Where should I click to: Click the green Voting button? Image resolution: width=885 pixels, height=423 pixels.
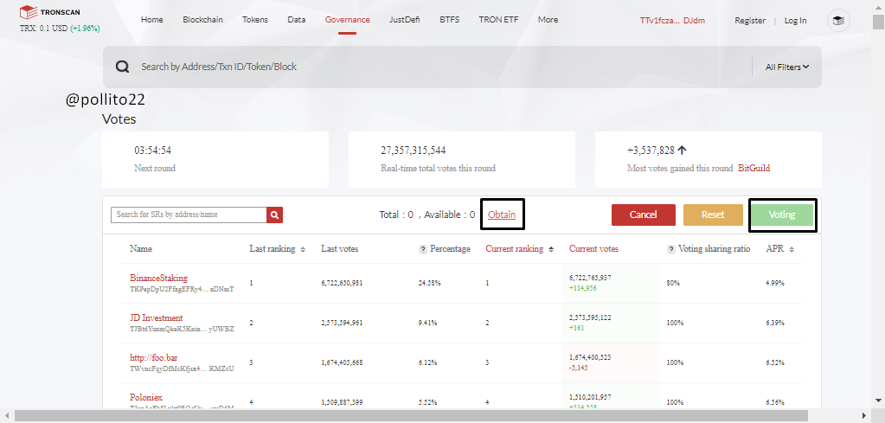point(782,215)
